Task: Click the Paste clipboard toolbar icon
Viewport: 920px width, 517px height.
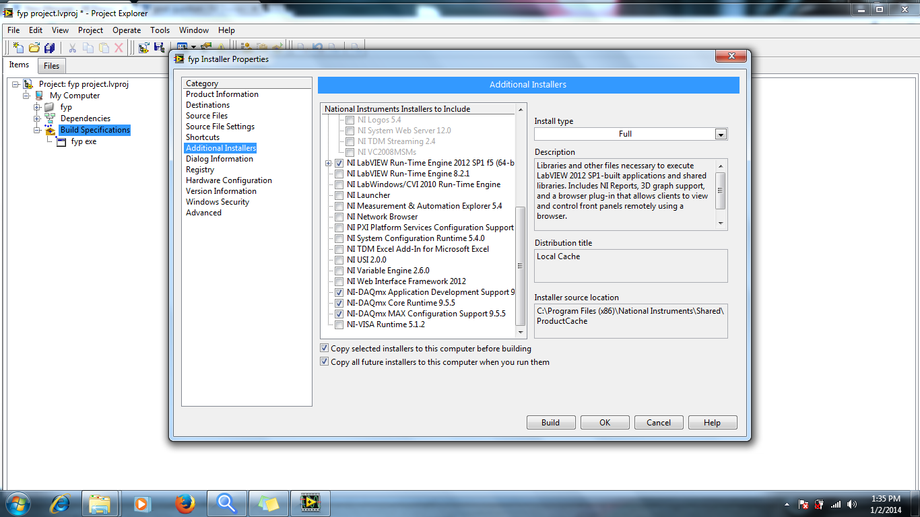Action: (x=104, y=48)
